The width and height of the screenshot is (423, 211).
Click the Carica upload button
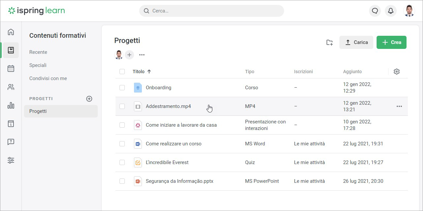tap(356, 42)
